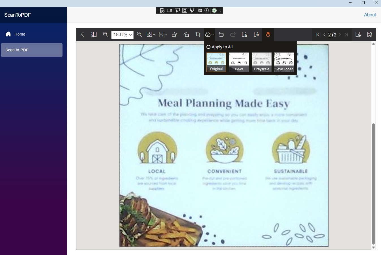Apply the Grayscale filter thumbnail
The width and height of the screenshot is (381, 255).
pos(262,62)
